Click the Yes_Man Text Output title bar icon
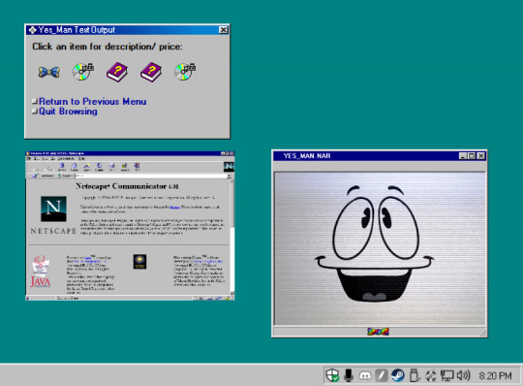523x386 pixels. (32, 30)
